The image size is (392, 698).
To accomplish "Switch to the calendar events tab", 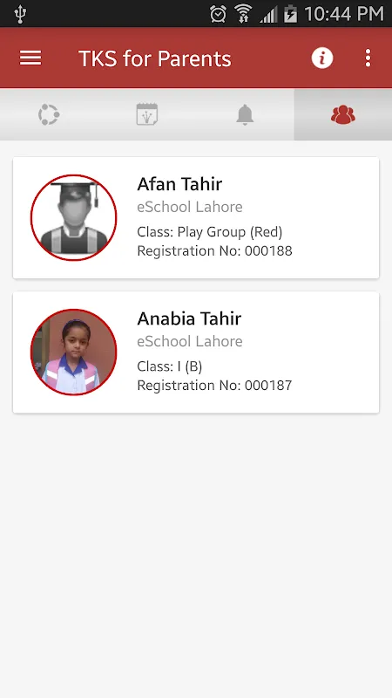I will point(147,114).
